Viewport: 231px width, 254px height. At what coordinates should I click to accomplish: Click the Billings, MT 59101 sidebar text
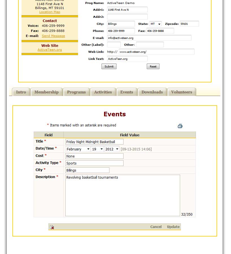50,8
